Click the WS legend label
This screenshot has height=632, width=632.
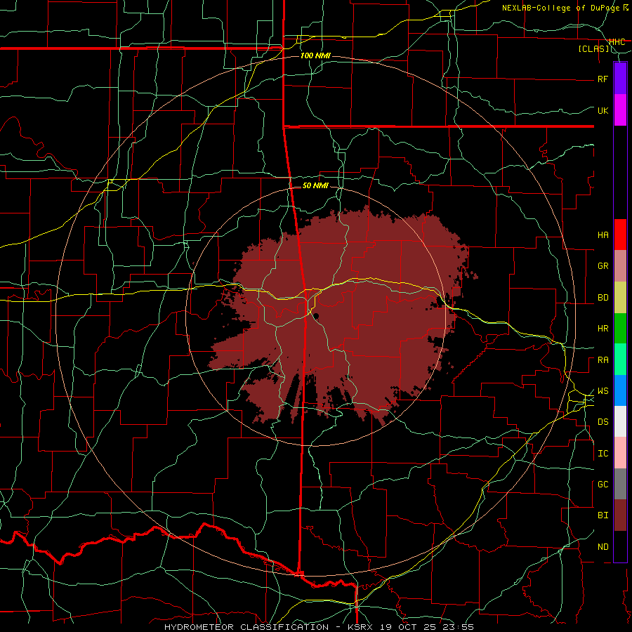(x=603, y=391)
